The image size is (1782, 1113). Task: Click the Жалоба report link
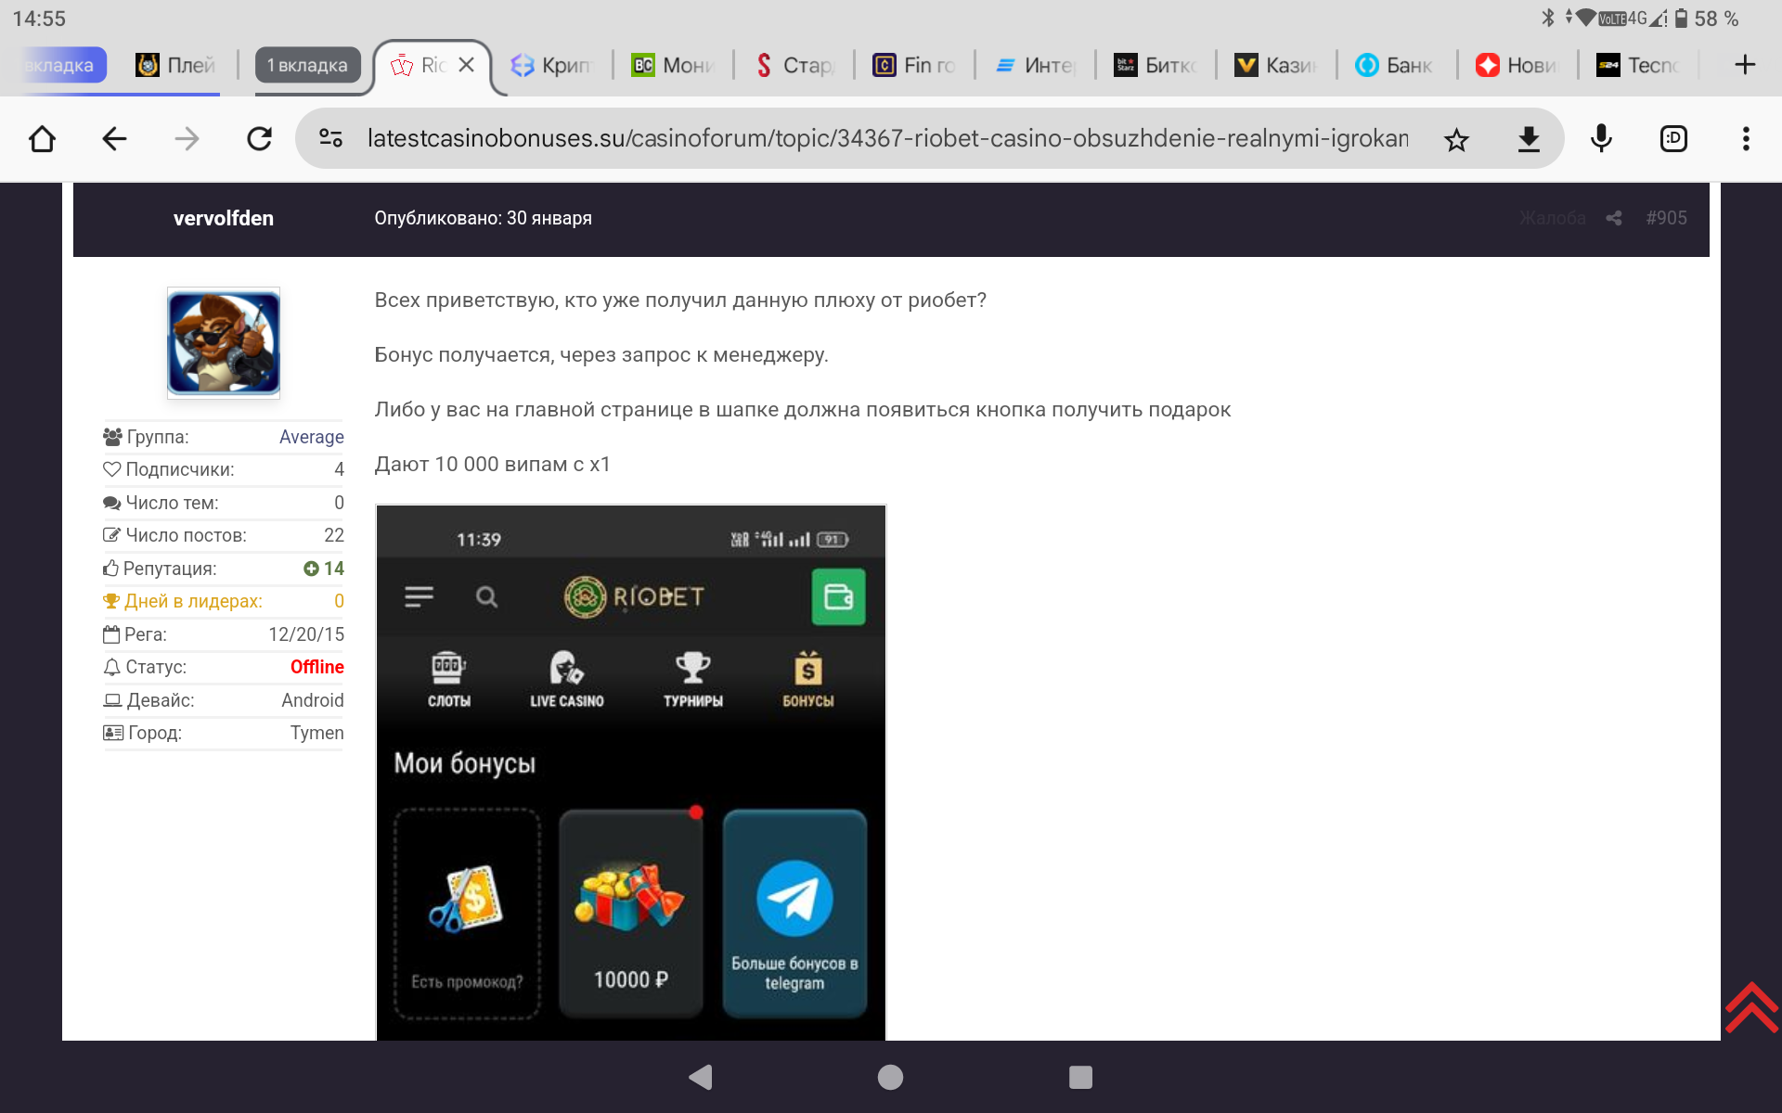point(1552,218)
